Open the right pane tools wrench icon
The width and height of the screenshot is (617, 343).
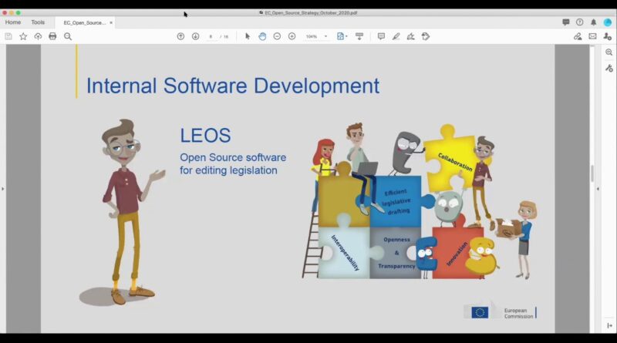609,68
